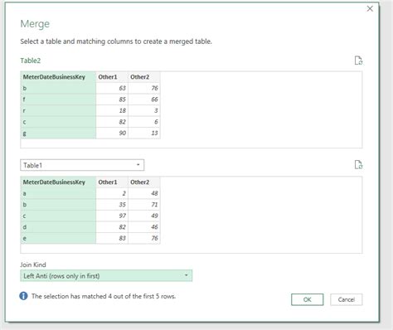Viewport: 393px width, 330px height.
Task: Select MeterDateBusinessKey column header in Table2
Action: pyautogui.click(x=58, y=77)
